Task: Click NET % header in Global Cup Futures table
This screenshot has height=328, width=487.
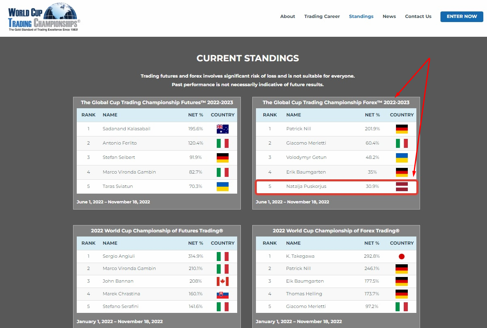Action: coord(196,115)
